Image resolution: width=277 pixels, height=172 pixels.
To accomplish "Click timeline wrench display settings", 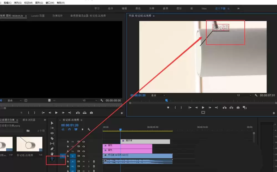I will point(89,129).
